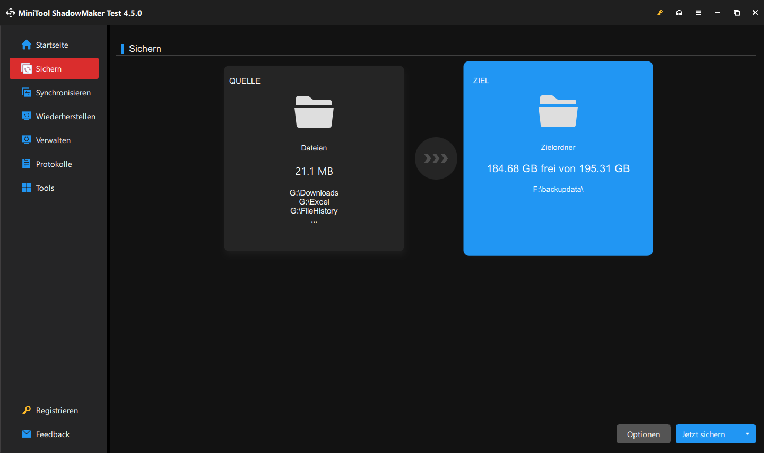Click the G:\Downloads source path
Viewport: 764px width, 453px height.
pos(314,193)
